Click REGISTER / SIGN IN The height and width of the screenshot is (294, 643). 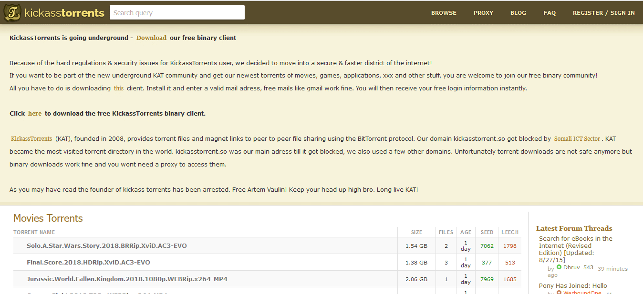[603, 13]
